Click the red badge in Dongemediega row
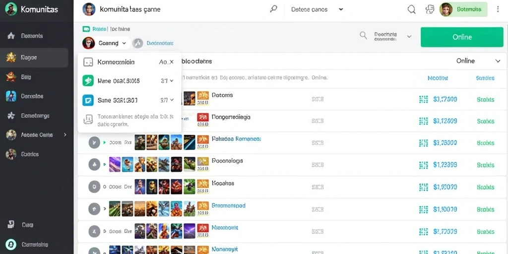 coord(203,120)
